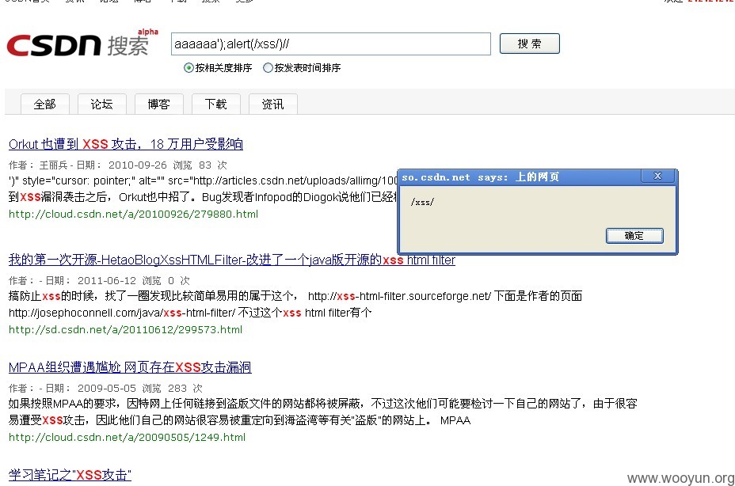Switch to the 全部 tab

pos(45,104)
